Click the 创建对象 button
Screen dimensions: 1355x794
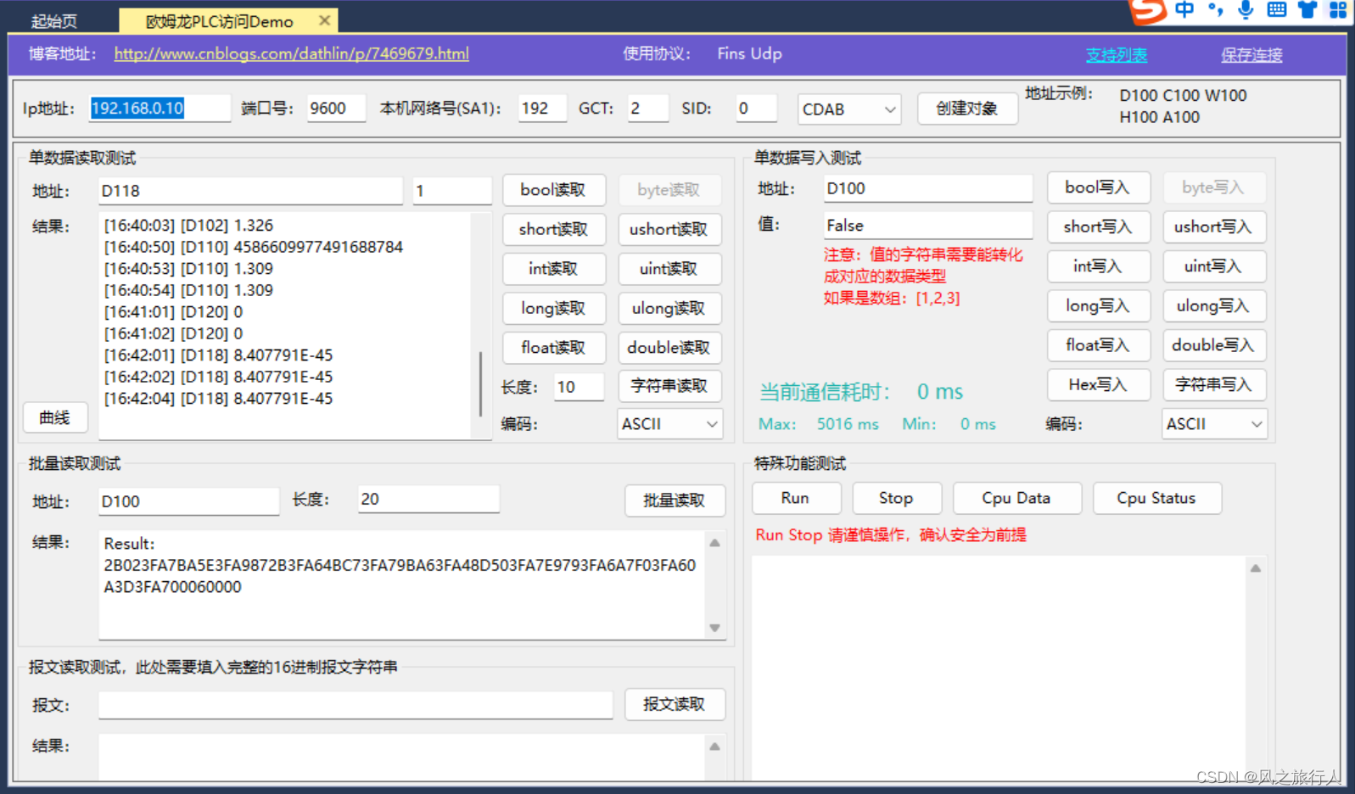click(967, 109)
